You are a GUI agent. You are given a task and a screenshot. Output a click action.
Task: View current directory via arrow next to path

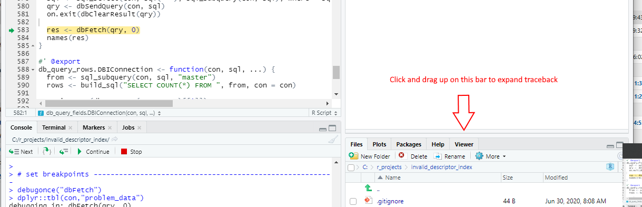pyautogui.click(x=114, y=140)
